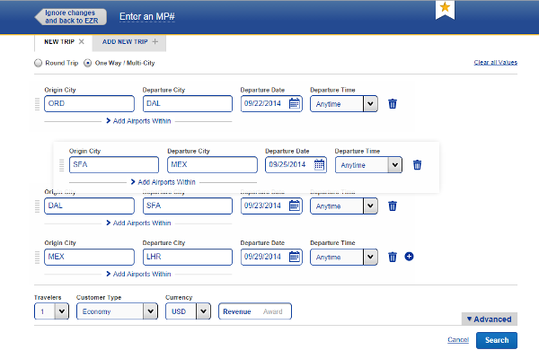Open calendar for 09/22/2014 departure date
Screen dimensions: 539x350
click(x=295, y=103)
